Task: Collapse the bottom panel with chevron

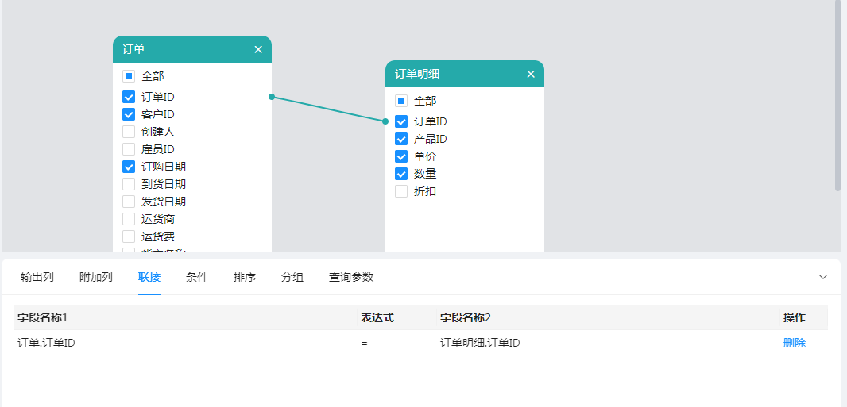Action: [823, 277]
